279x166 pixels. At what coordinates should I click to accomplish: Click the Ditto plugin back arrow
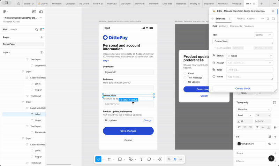pos(212,19)
